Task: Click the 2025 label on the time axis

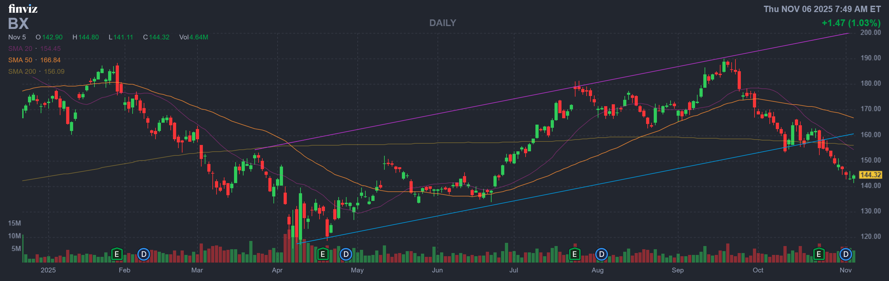Action: [48, 270]
